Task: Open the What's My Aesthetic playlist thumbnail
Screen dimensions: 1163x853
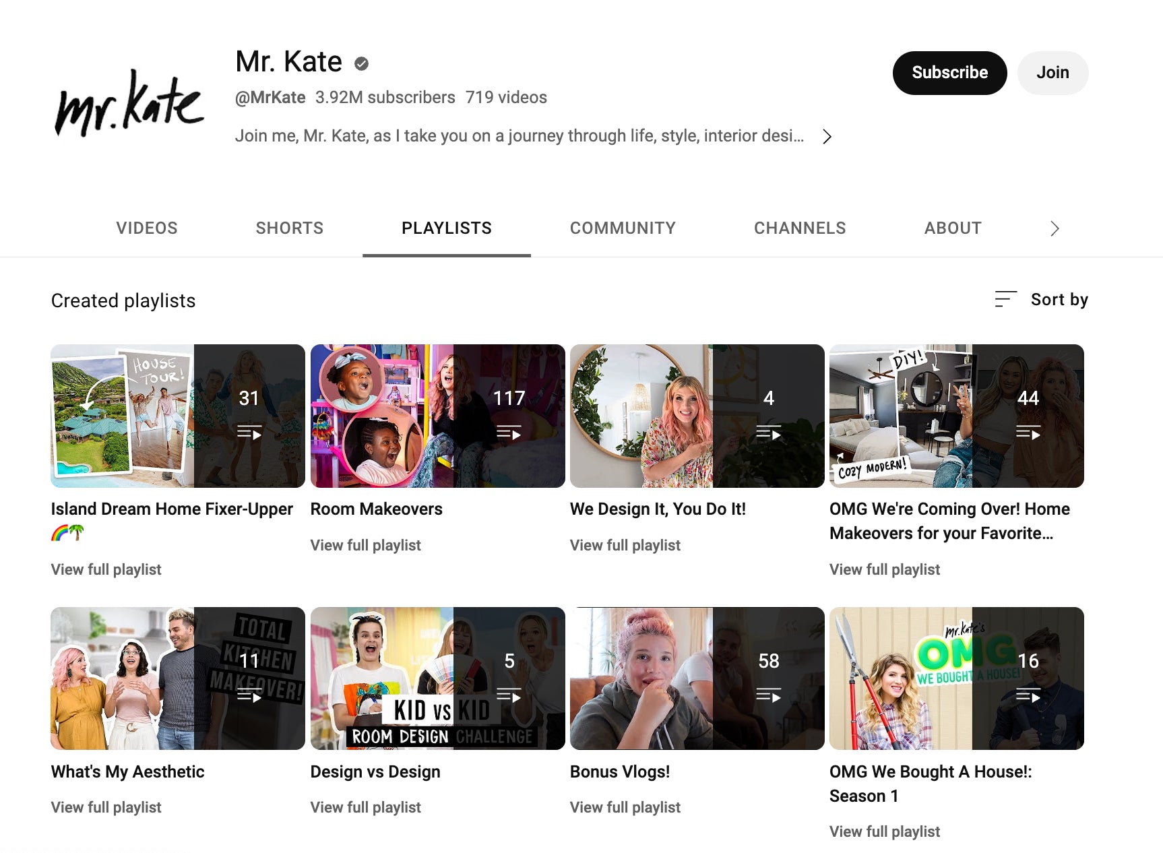Action: [x=178, y=678]
